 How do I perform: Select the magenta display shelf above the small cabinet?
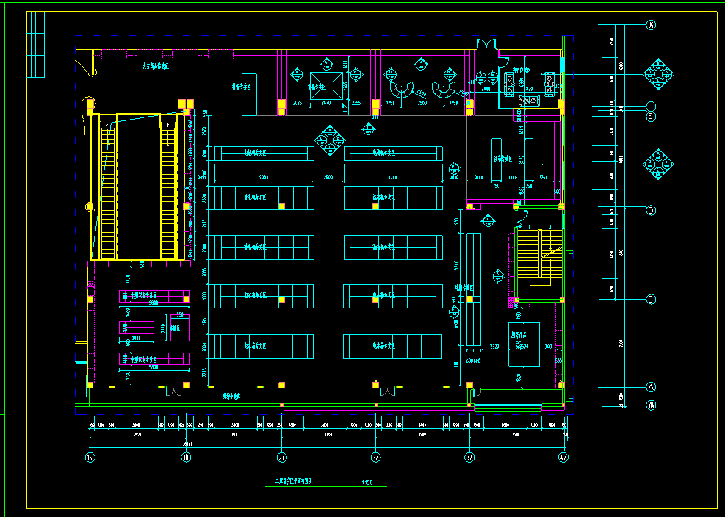click(154, 296)
